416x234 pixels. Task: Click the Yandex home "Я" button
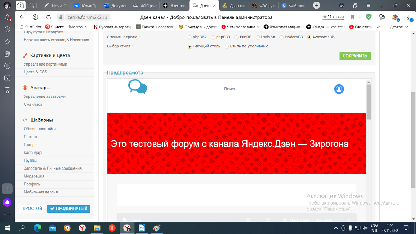(35, 17)
